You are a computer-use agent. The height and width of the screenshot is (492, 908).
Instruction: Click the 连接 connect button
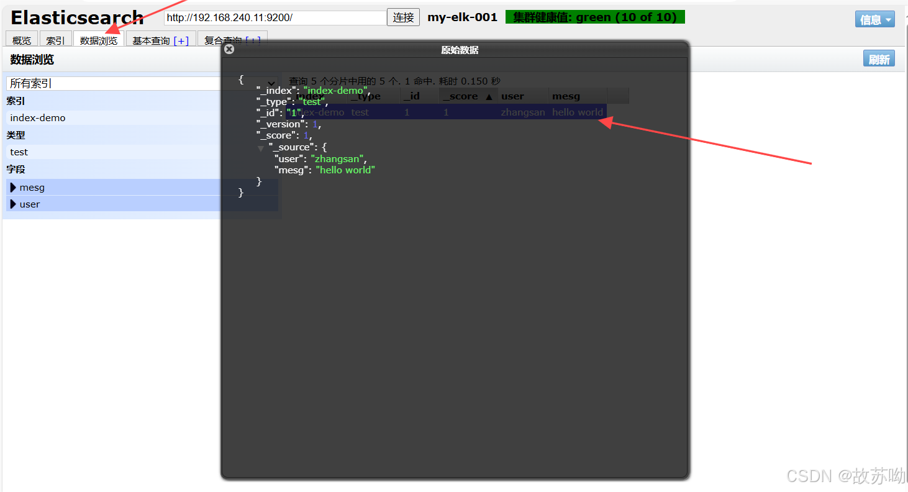coord(404,17)
